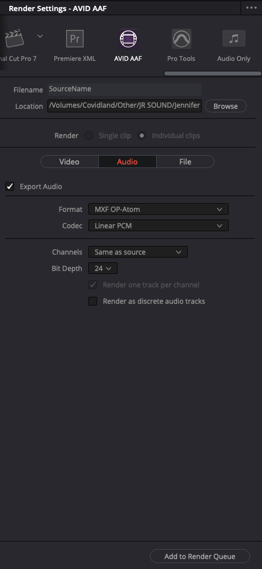Select the Final Cut Pro 7 clapperboard preset
The height and width of the screenshot is (569, 262).
[x=14, y=39]
